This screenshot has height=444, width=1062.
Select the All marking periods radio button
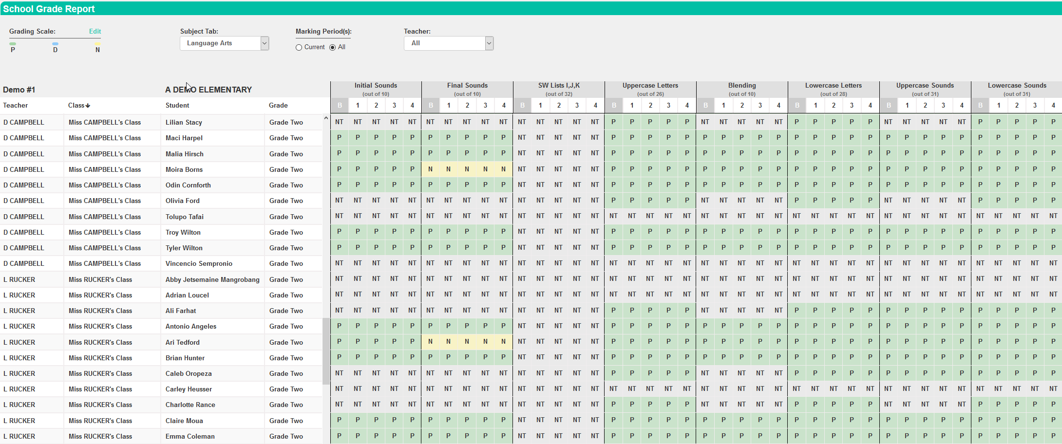click(x=332, y=47)
